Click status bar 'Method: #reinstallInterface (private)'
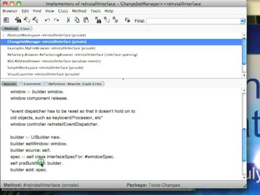 coord(41,185)
